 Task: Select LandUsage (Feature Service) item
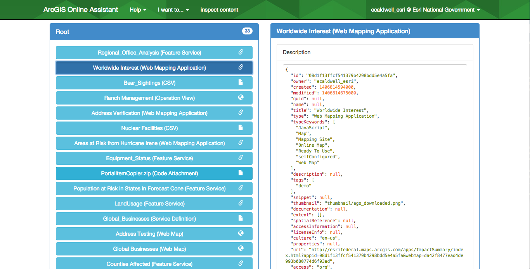coord(154,204)
